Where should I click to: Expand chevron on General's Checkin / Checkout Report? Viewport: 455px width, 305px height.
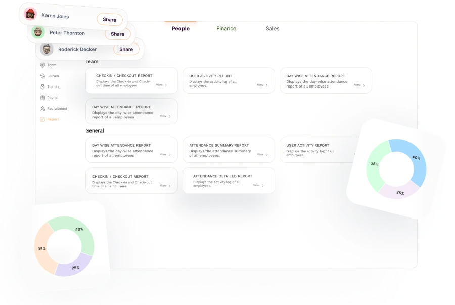170,186
